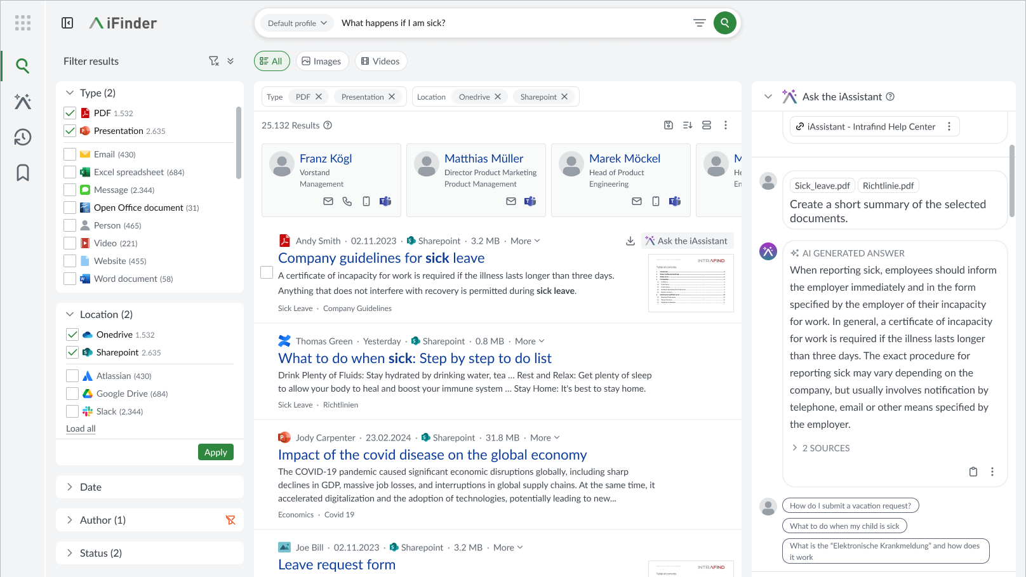This screenshot has width=1026, height=577.
Task: Open Ask the iAssistant on first result
Action: point(687,241)
